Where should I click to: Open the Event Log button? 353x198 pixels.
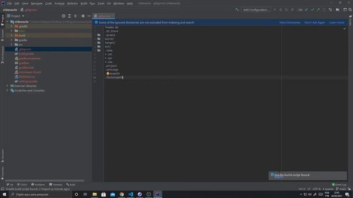(x=339, y=185)
